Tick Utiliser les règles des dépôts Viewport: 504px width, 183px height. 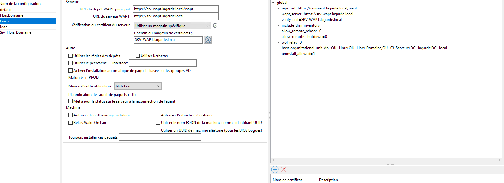[71, 56]
